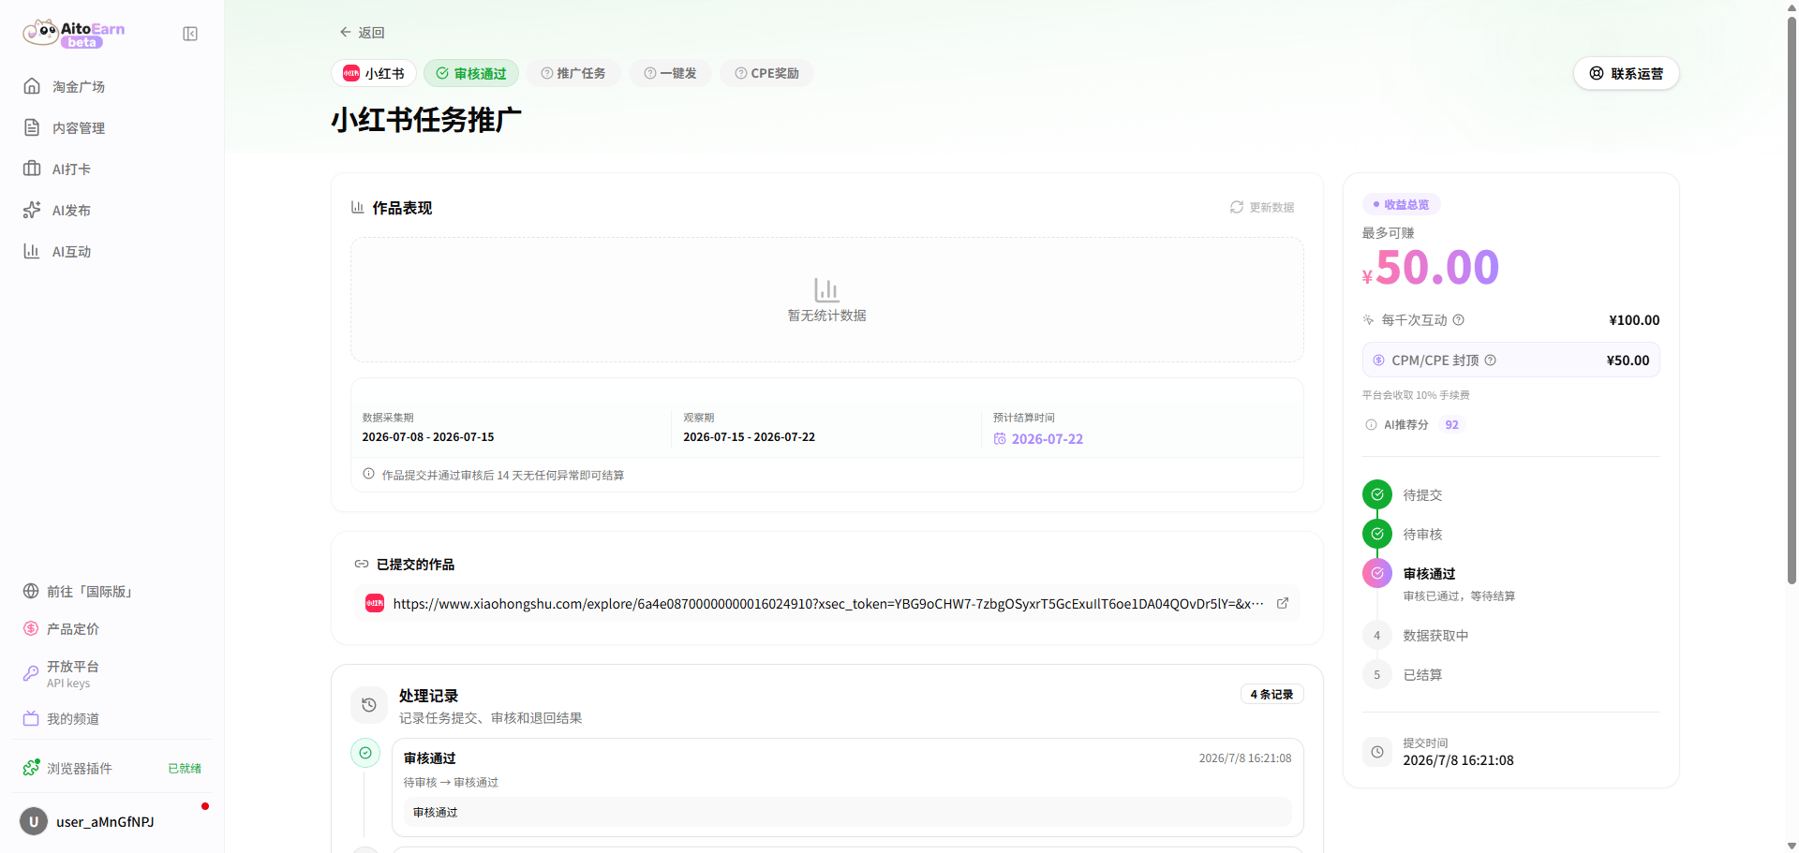Screen dimensions: 1799x853
Task: Click the 浏览器插件 puzzle icon
Action: [31, 768]
